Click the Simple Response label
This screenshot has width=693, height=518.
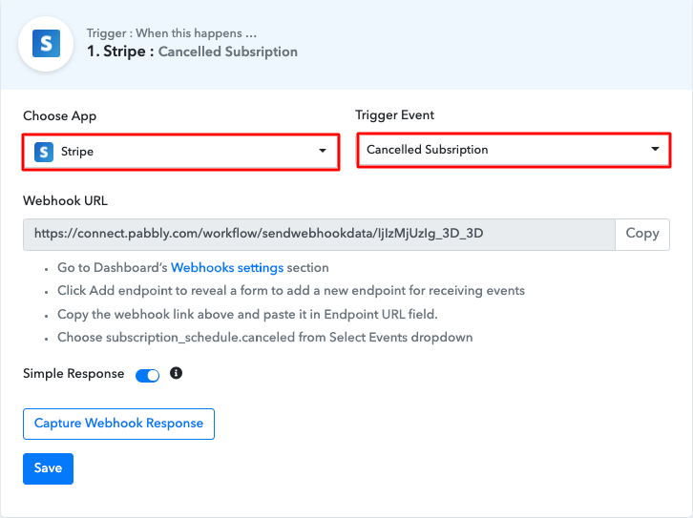point(73,374)
